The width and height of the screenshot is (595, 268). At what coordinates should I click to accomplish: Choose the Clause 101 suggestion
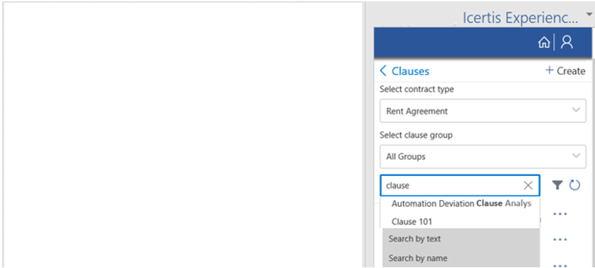coord(413,222)
